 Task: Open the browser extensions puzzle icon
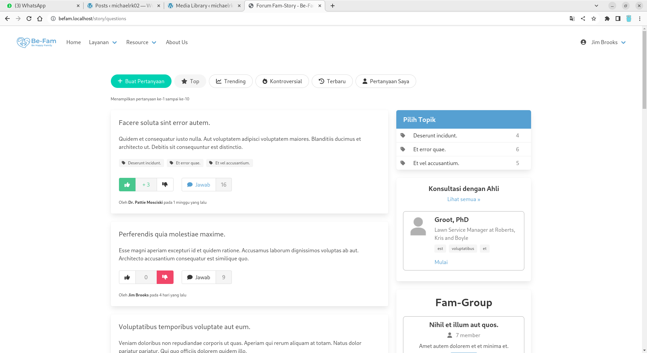coord(607,19)
